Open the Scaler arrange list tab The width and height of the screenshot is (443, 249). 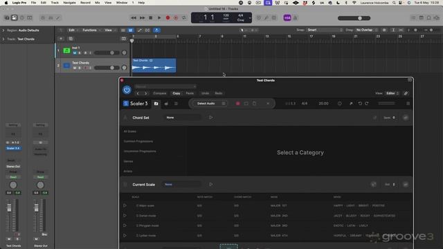click(x=176, y=104)
